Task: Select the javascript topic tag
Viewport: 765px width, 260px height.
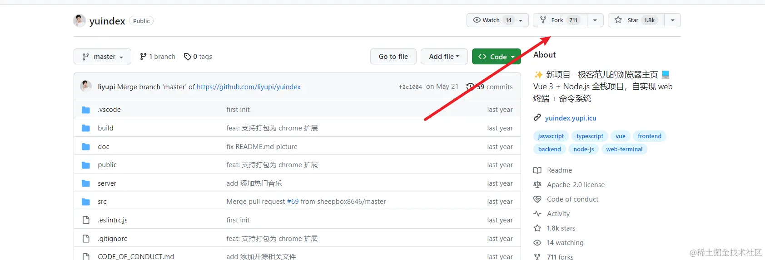Action: (x=551, y=136)
